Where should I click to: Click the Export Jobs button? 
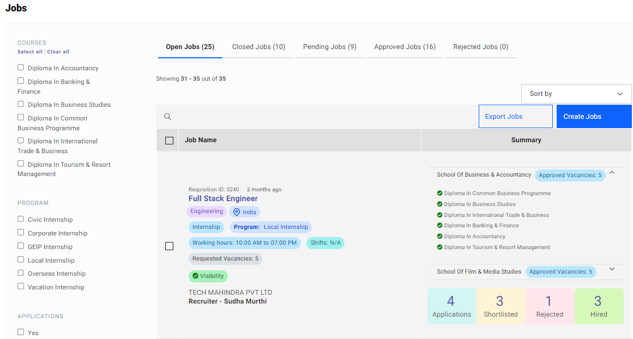tap(515, 116)
